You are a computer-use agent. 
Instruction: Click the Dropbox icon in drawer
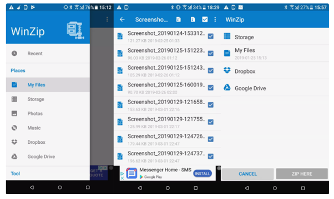point(14,142)
